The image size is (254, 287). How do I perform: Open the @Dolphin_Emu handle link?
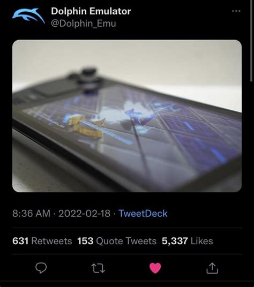[x=84, y=24]
